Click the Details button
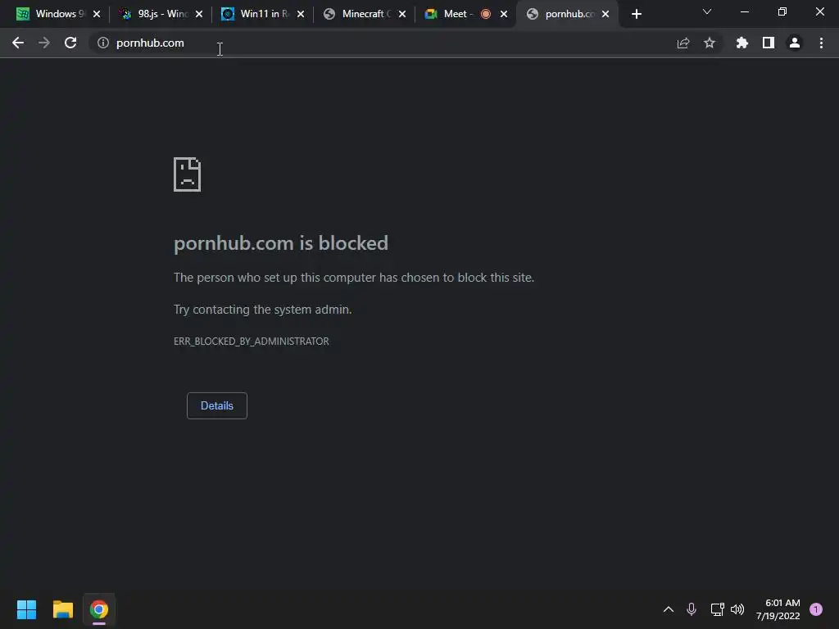This screenshot has height=629, width=839. 216,405
